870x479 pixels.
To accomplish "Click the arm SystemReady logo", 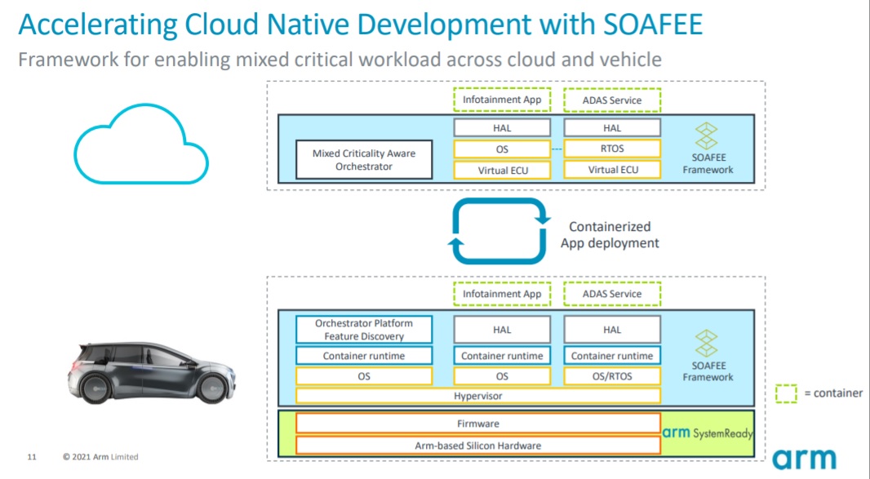I will (x=708, y=433).
